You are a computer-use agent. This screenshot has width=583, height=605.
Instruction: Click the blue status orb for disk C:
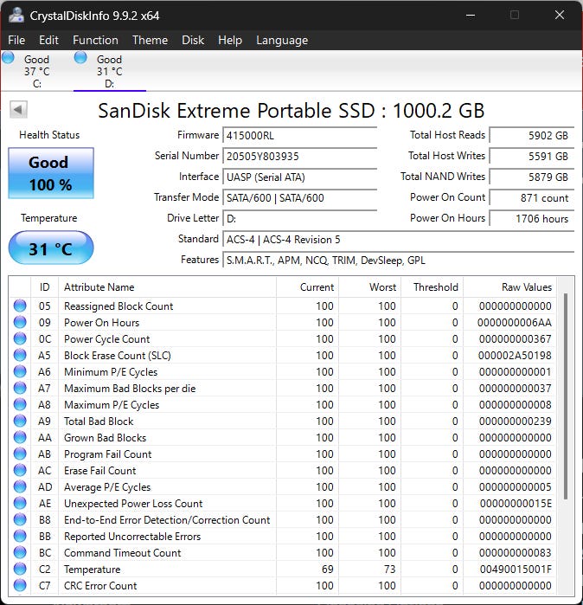coord(9,57)
